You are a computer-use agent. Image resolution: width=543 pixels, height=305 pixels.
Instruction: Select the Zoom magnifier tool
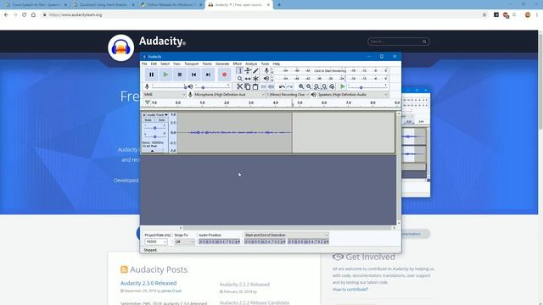click(x=239, y=79)
